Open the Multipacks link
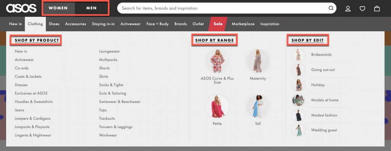The image size is (391, 151). point(108,60)
